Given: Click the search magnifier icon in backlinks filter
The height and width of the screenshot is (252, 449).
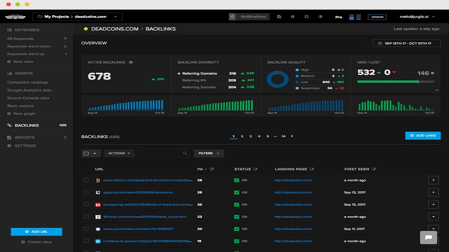Looking at the screenshot, I should coord(185,153).
